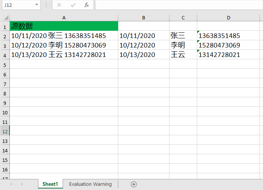The image size is (263, 190).
Task: Select cell with 10/13/2020 王云 13142728021
Action: pos(64,54)
